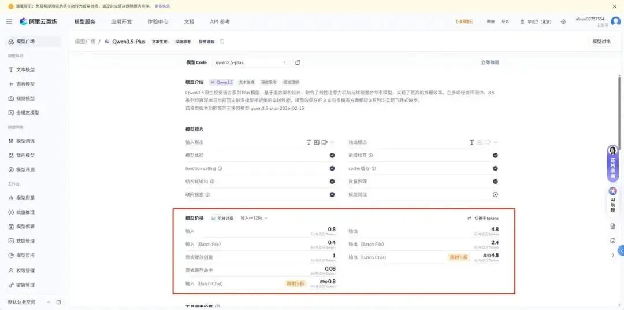Viewport: 624px width, 310px height.
Task: Select 我的模型 in the sidebar
Action: tap(34, 156)
